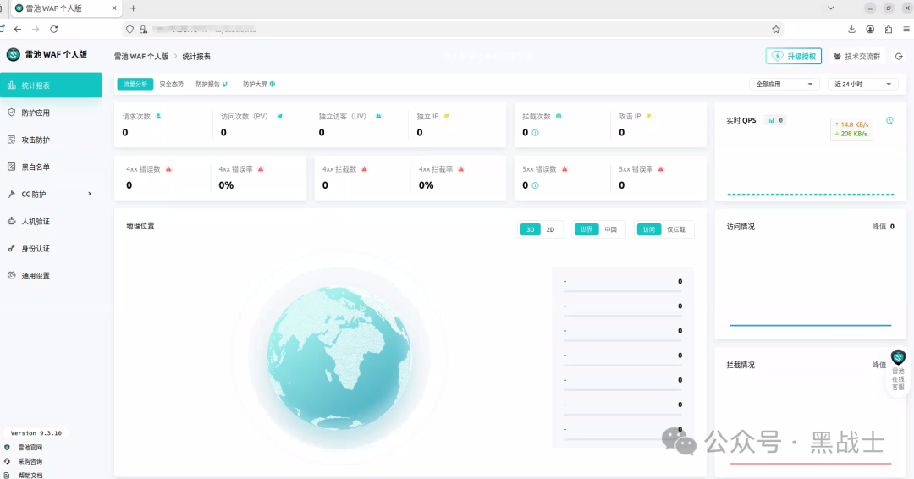The width and height of the screenshot is (914, 479).
Task: Switch map to 3D view
Action: (x=531, y=229)
